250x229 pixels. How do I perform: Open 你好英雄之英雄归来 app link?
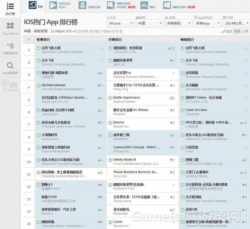pyautogui.click(x=56, y=147)
